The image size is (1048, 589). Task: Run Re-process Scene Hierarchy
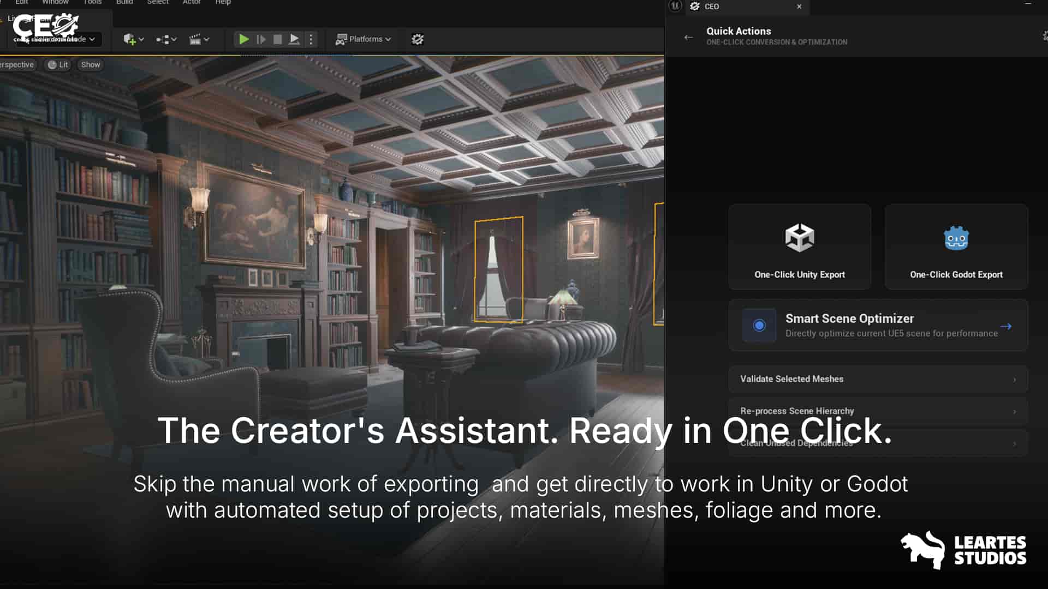878,411
